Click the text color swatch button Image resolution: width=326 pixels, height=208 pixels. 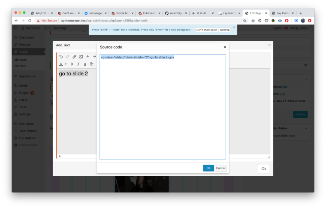pyautogui.click(x=61, y=64)
